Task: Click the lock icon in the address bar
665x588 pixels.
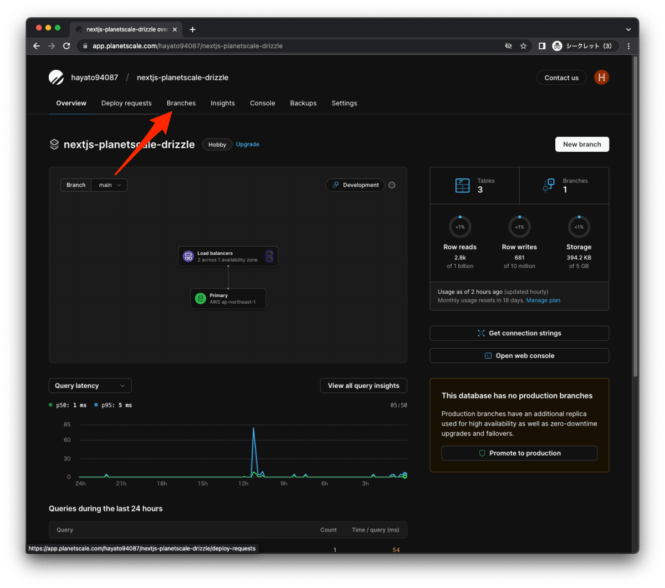Action: pos(85,46)
